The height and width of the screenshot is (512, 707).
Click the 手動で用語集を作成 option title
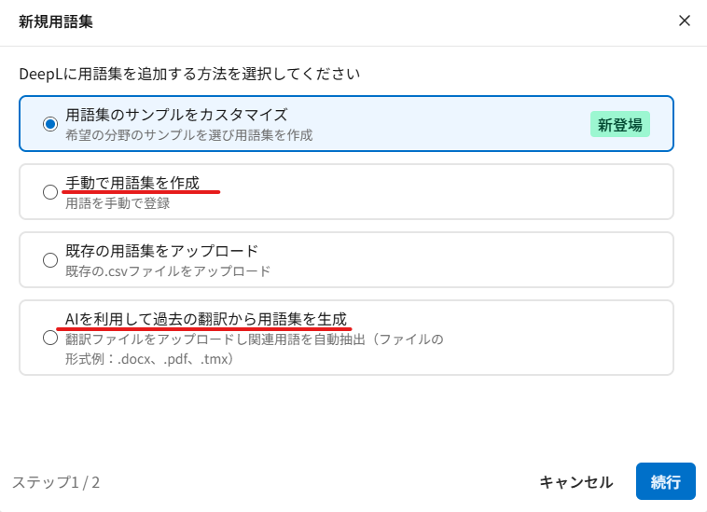pyautogui.click(x=132, y=183)
